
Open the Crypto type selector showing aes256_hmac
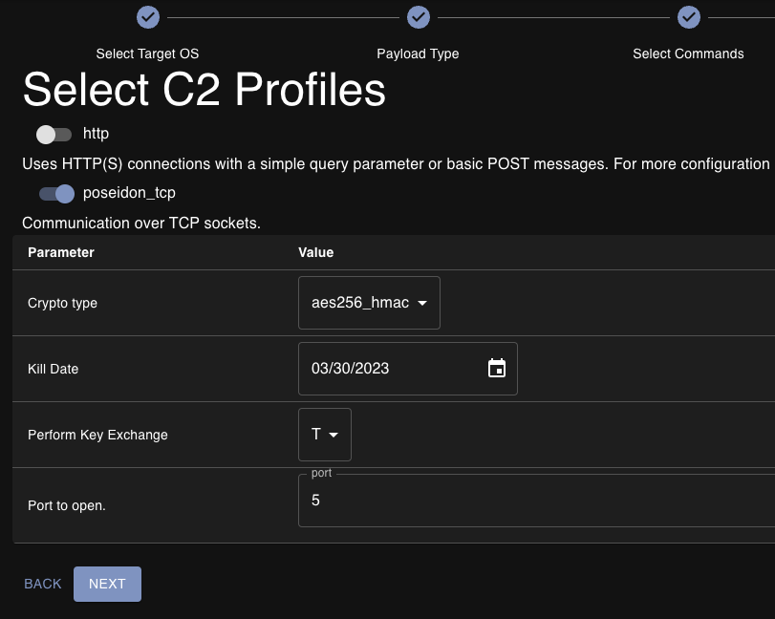pyautogui.click(x=368, y=302)
